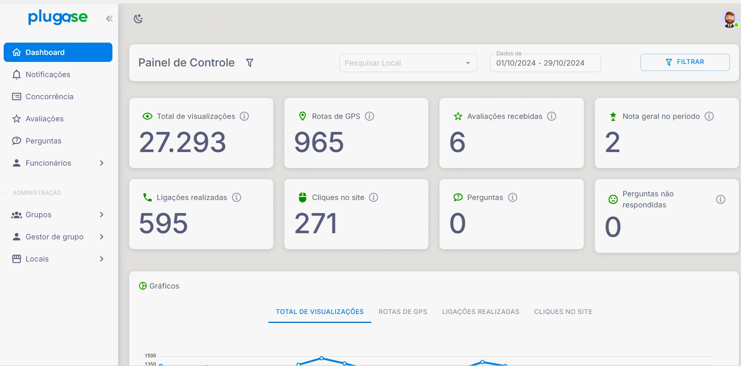The width and height of the screenshot is (741, 366).
Task: Open Notificações in the sidebar
Action: tap(48, 75)
